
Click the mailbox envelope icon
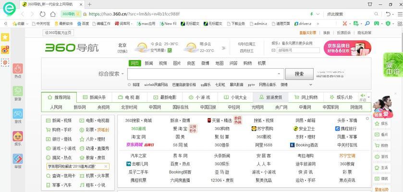tap(273, 50)
